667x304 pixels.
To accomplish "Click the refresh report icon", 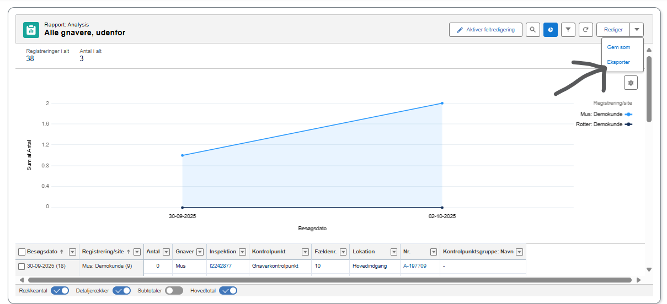I will (586, 30).
